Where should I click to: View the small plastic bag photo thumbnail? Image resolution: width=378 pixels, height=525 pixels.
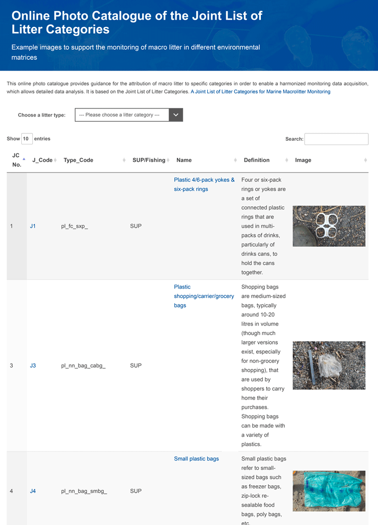[x=329, y=491]
